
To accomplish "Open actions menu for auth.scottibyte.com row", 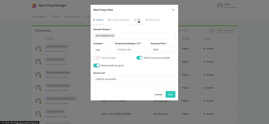I will 232,62.
